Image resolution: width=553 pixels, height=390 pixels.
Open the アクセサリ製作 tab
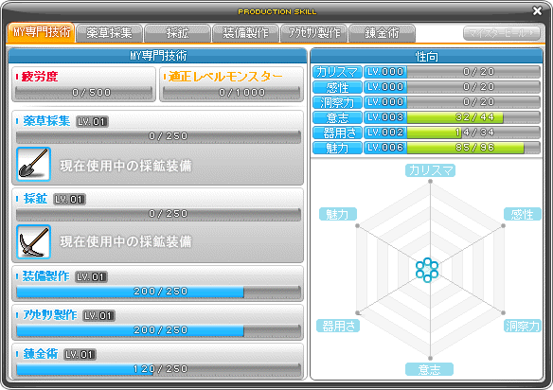(313, 33)
